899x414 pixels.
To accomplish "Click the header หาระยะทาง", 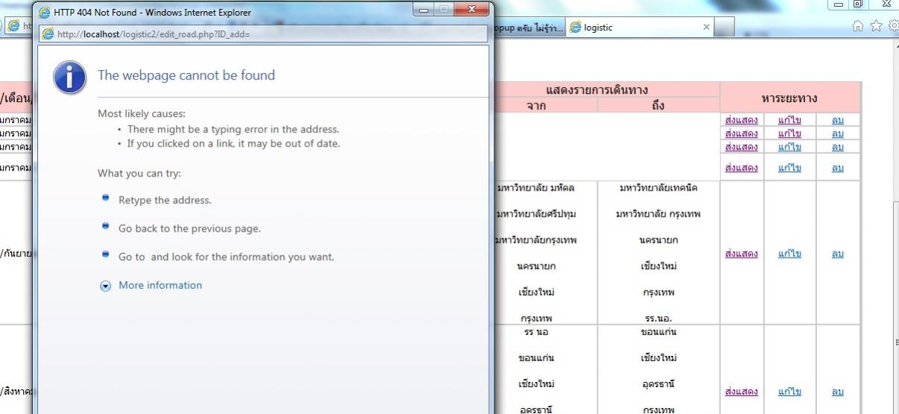I will [x=789, y=98].
